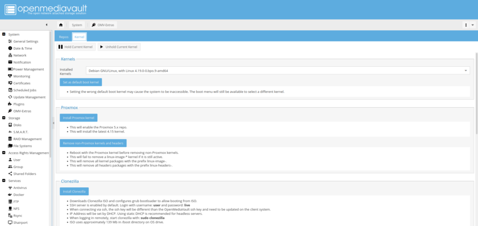Image resolution: width=478 pixels, height=226 pixels.
Task: Click Install Proxmox kernel button
Action: (79, 118)
